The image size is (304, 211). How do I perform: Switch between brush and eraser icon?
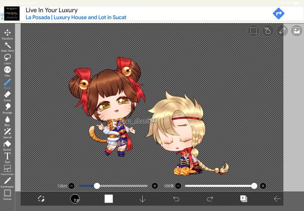(41, 199)
